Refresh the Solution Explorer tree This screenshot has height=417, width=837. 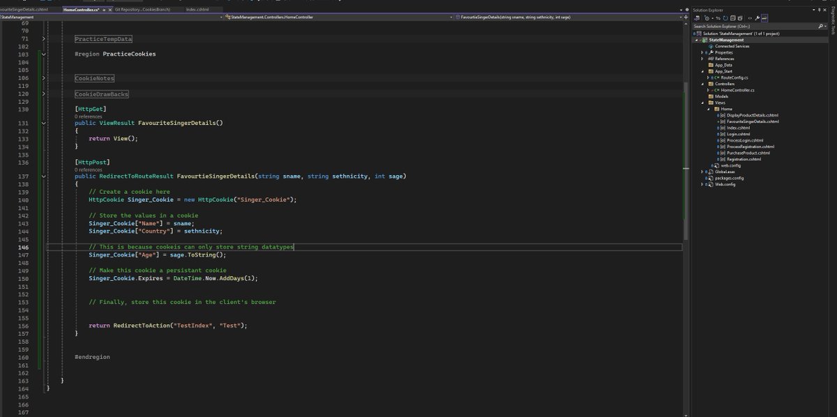coord(725,17)
